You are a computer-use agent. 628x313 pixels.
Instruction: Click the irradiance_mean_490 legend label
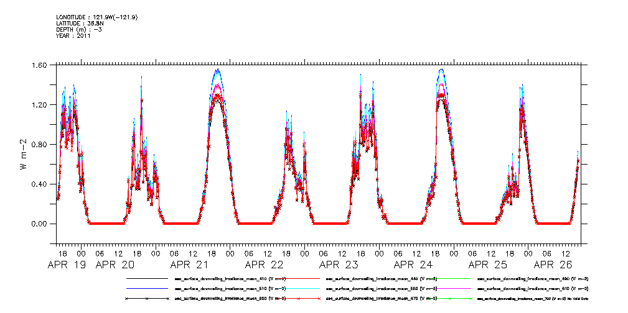click(x=533, y=278)
